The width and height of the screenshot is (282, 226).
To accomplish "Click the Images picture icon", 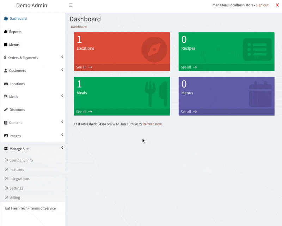I will click(6, 136).
